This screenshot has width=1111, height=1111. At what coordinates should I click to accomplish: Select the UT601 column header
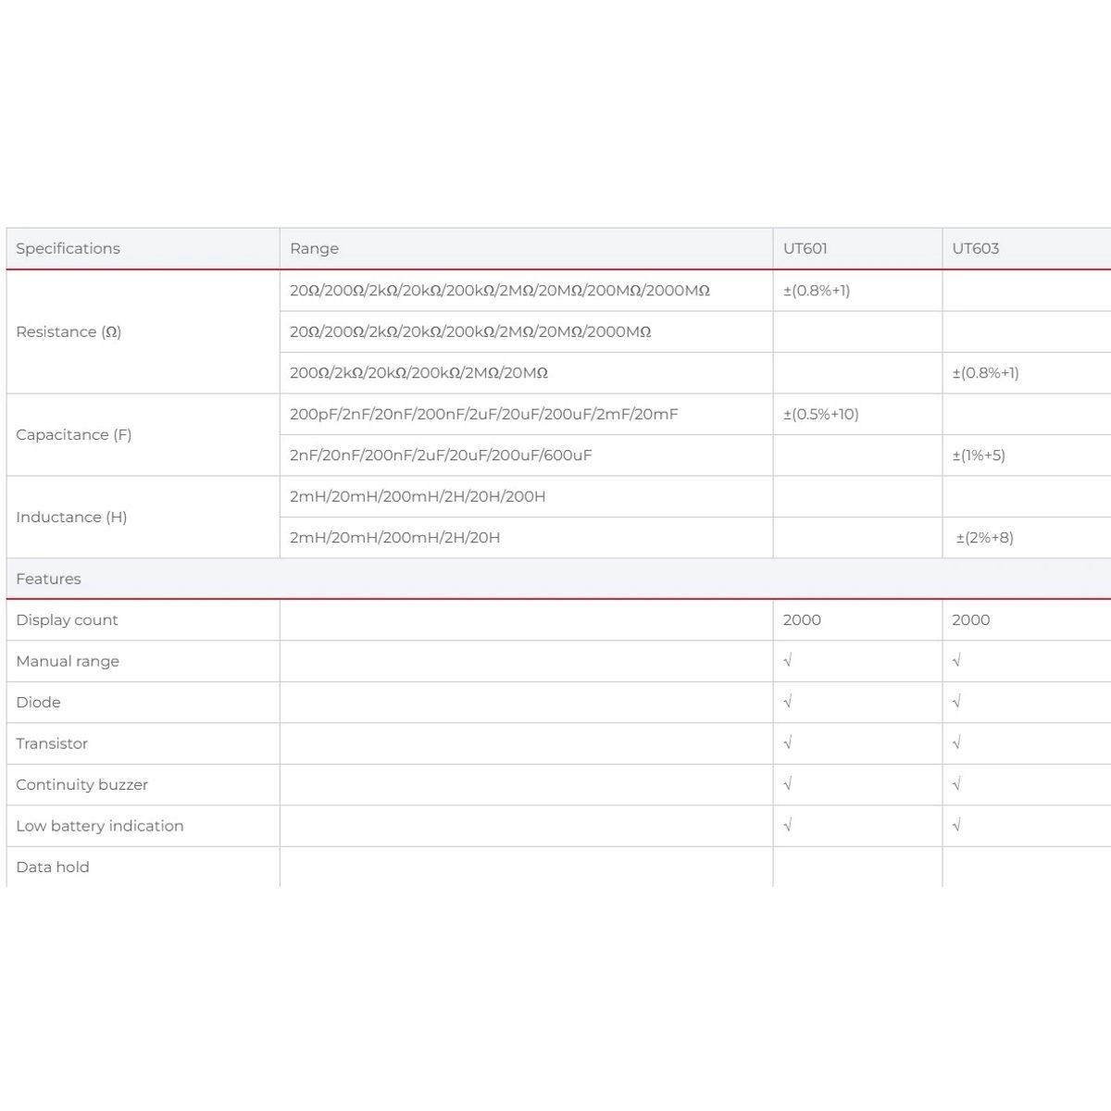click(x=805, y=248)
